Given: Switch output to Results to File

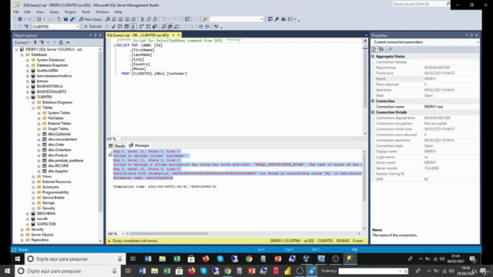Looking at the screenshot, I should 176,26.
